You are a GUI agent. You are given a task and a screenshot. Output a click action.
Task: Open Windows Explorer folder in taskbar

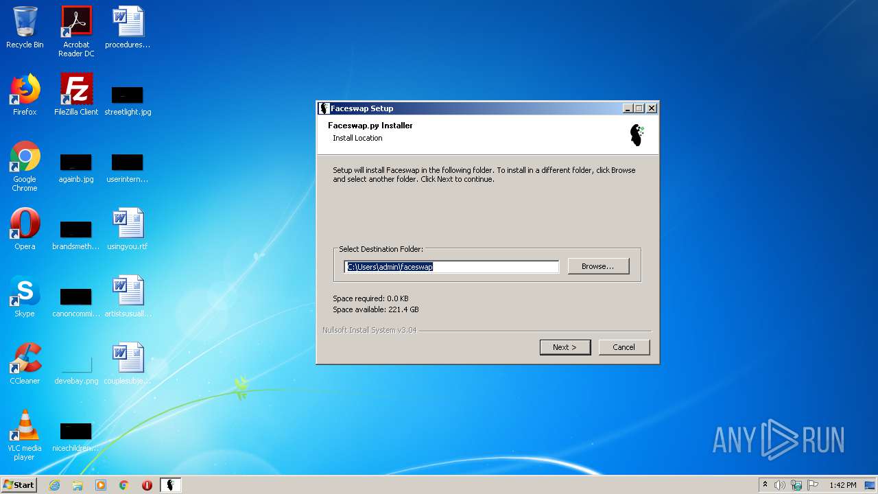78,485
